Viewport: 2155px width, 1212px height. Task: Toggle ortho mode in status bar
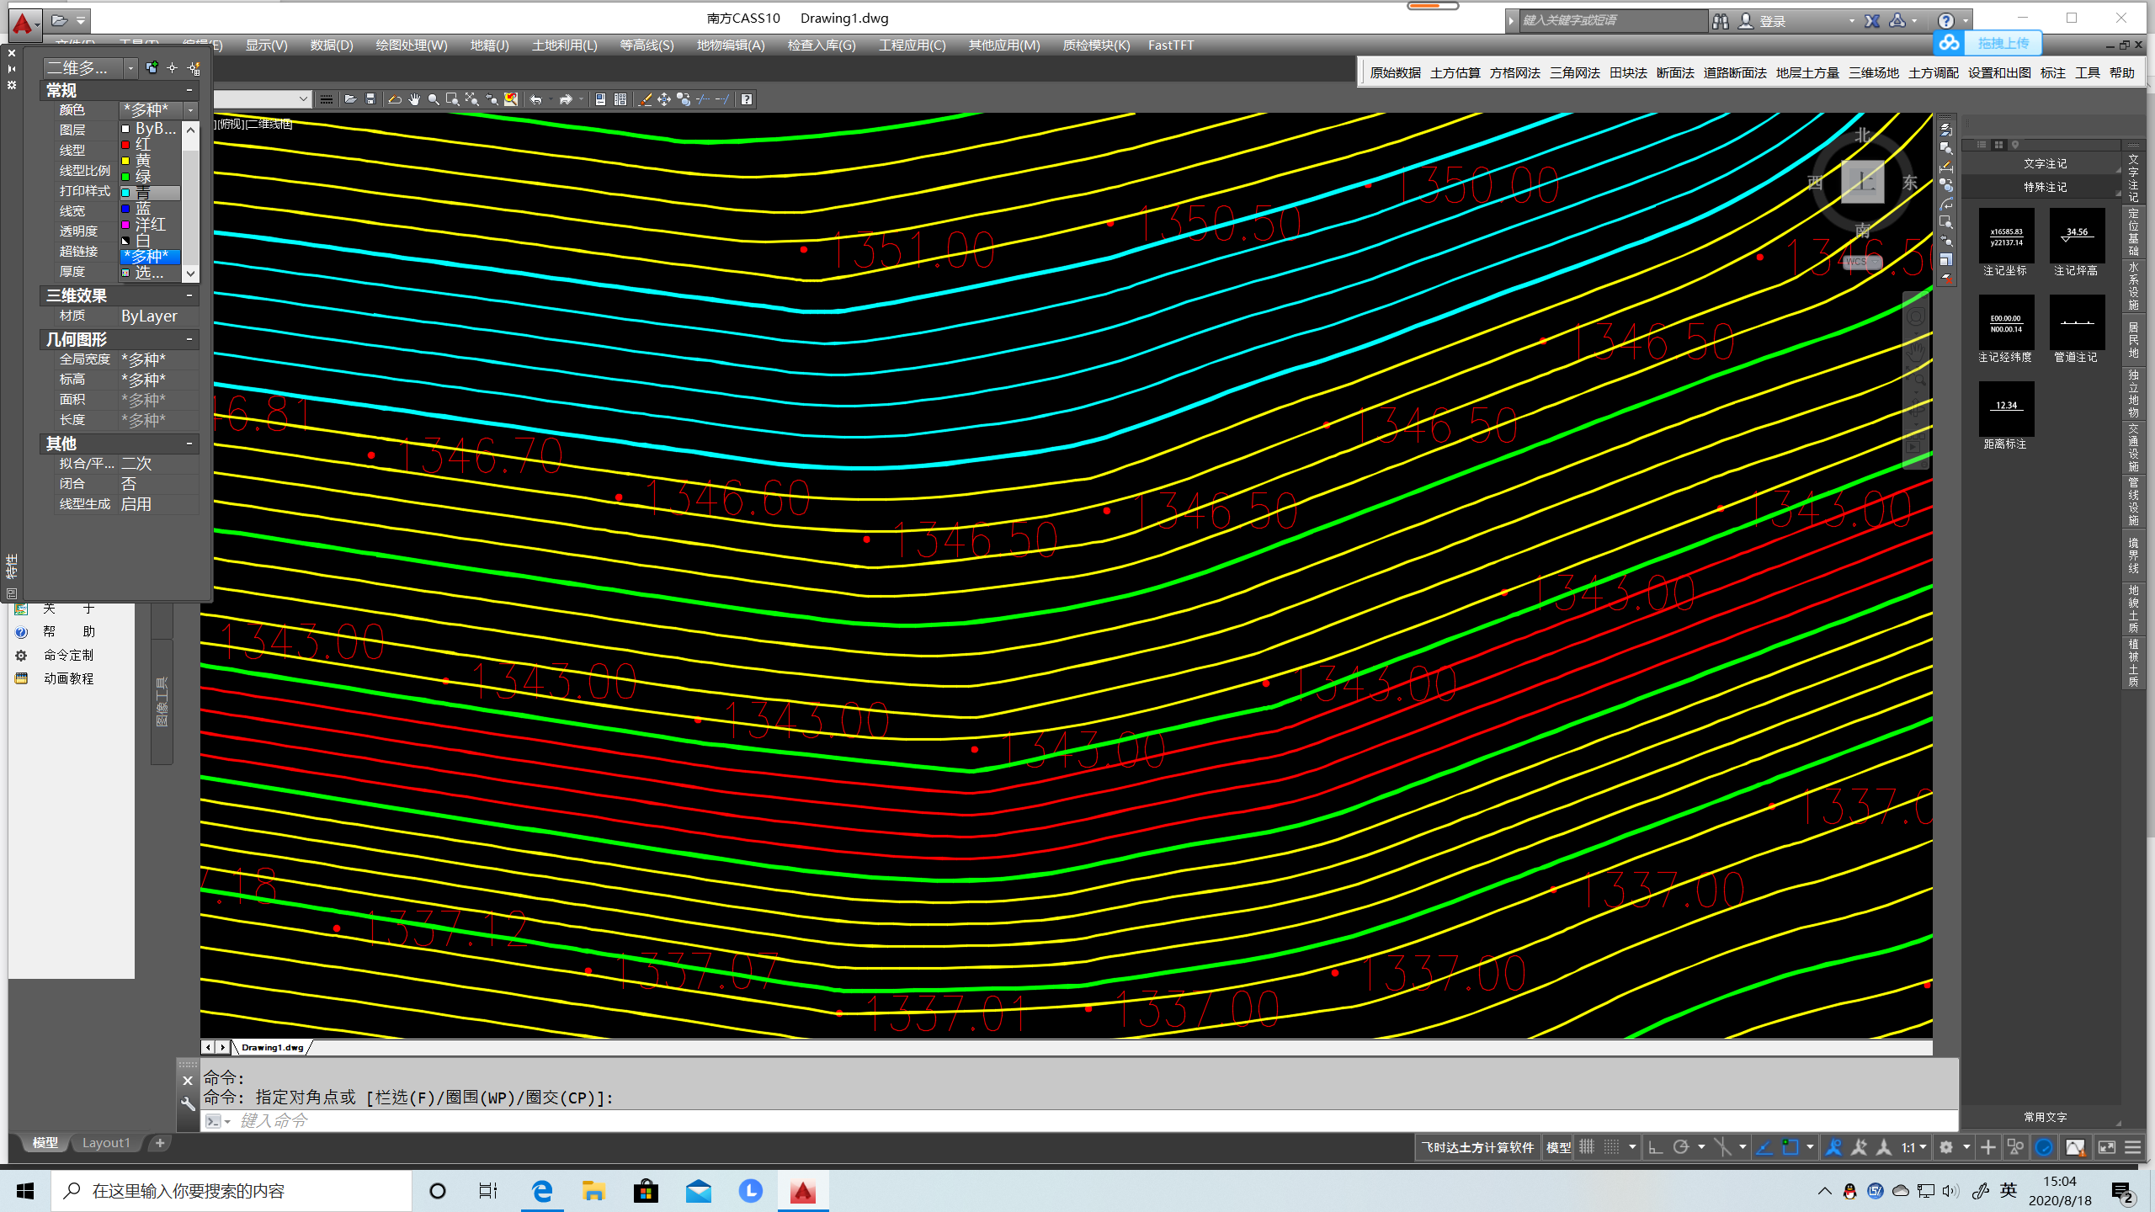pyautogui.click(x=1655, y=1147)
